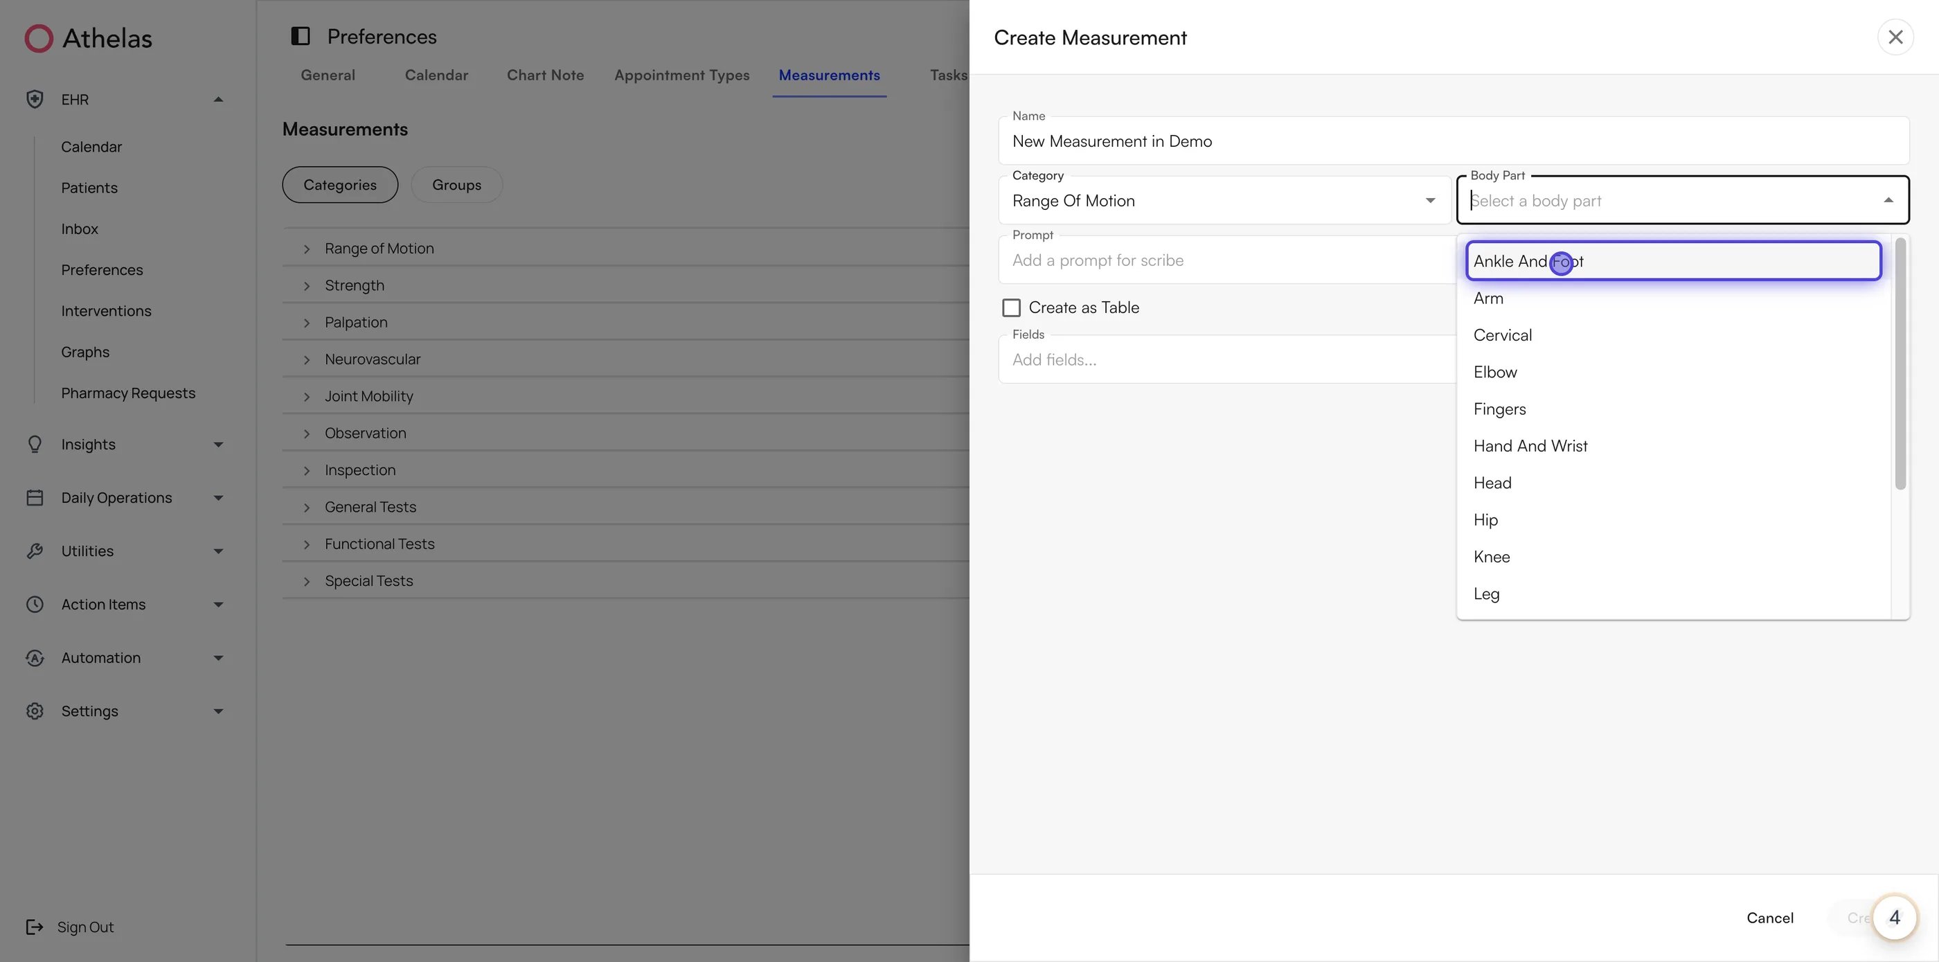The width and height of the screenshot is (1939, 962).
Task: Select Hand And Wrist body part
Action: (x=1673, y=445)
